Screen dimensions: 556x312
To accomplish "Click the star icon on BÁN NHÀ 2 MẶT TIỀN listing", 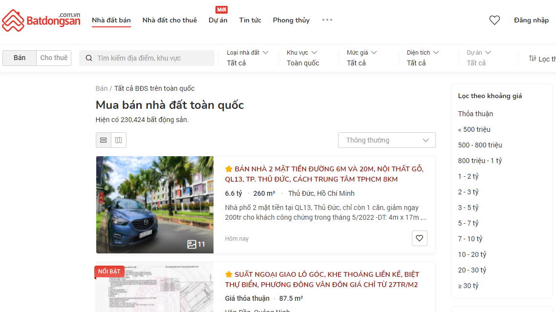I will [x=229, y=169].
